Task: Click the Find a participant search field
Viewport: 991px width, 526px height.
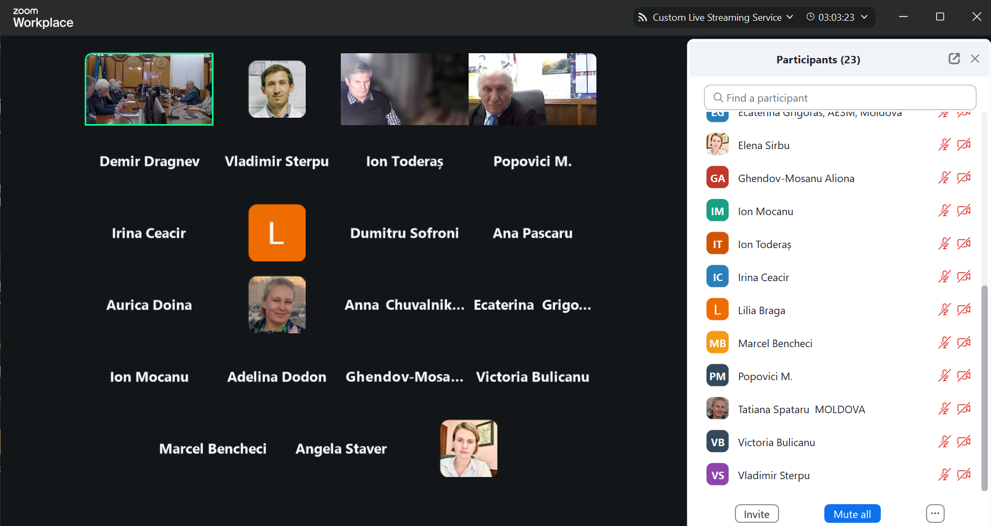Action: 840,98
